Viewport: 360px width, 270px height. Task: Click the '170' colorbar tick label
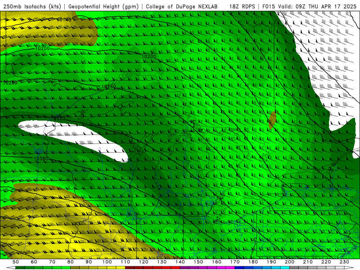click(235, 262)
